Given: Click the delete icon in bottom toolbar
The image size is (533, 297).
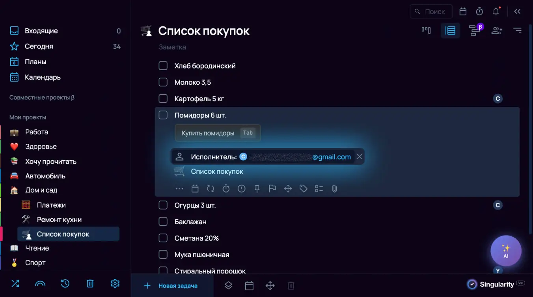Looking at the screenshot, I should click(x=291, y=286).
